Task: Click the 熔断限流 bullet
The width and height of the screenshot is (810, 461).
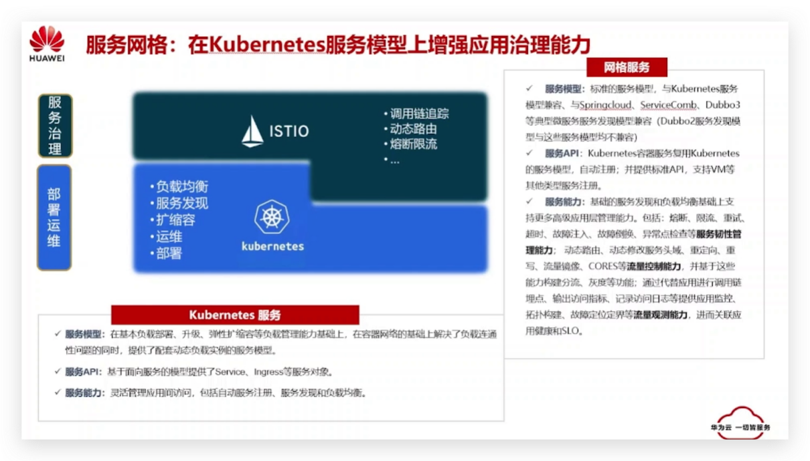Action: 410,144
